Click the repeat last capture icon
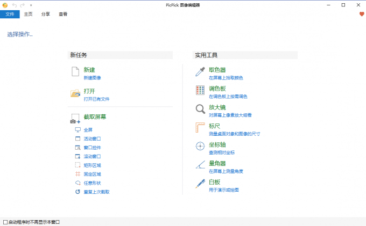Image resolution: width=366 pixels, height=226 pixels. tap(78, 192)
